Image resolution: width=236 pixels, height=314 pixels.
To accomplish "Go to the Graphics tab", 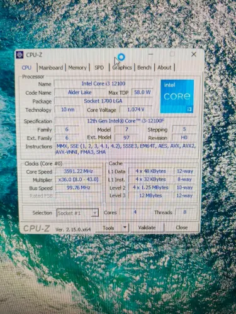I will (122, 68).
